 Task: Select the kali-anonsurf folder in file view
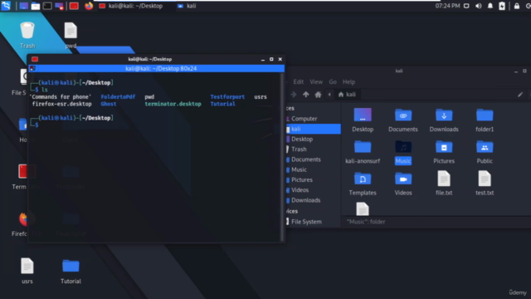tap(363, 152)
